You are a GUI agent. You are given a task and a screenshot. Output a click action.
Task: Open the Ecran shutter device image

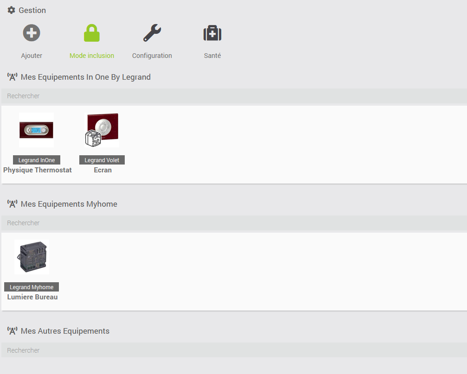pos(102,130)
